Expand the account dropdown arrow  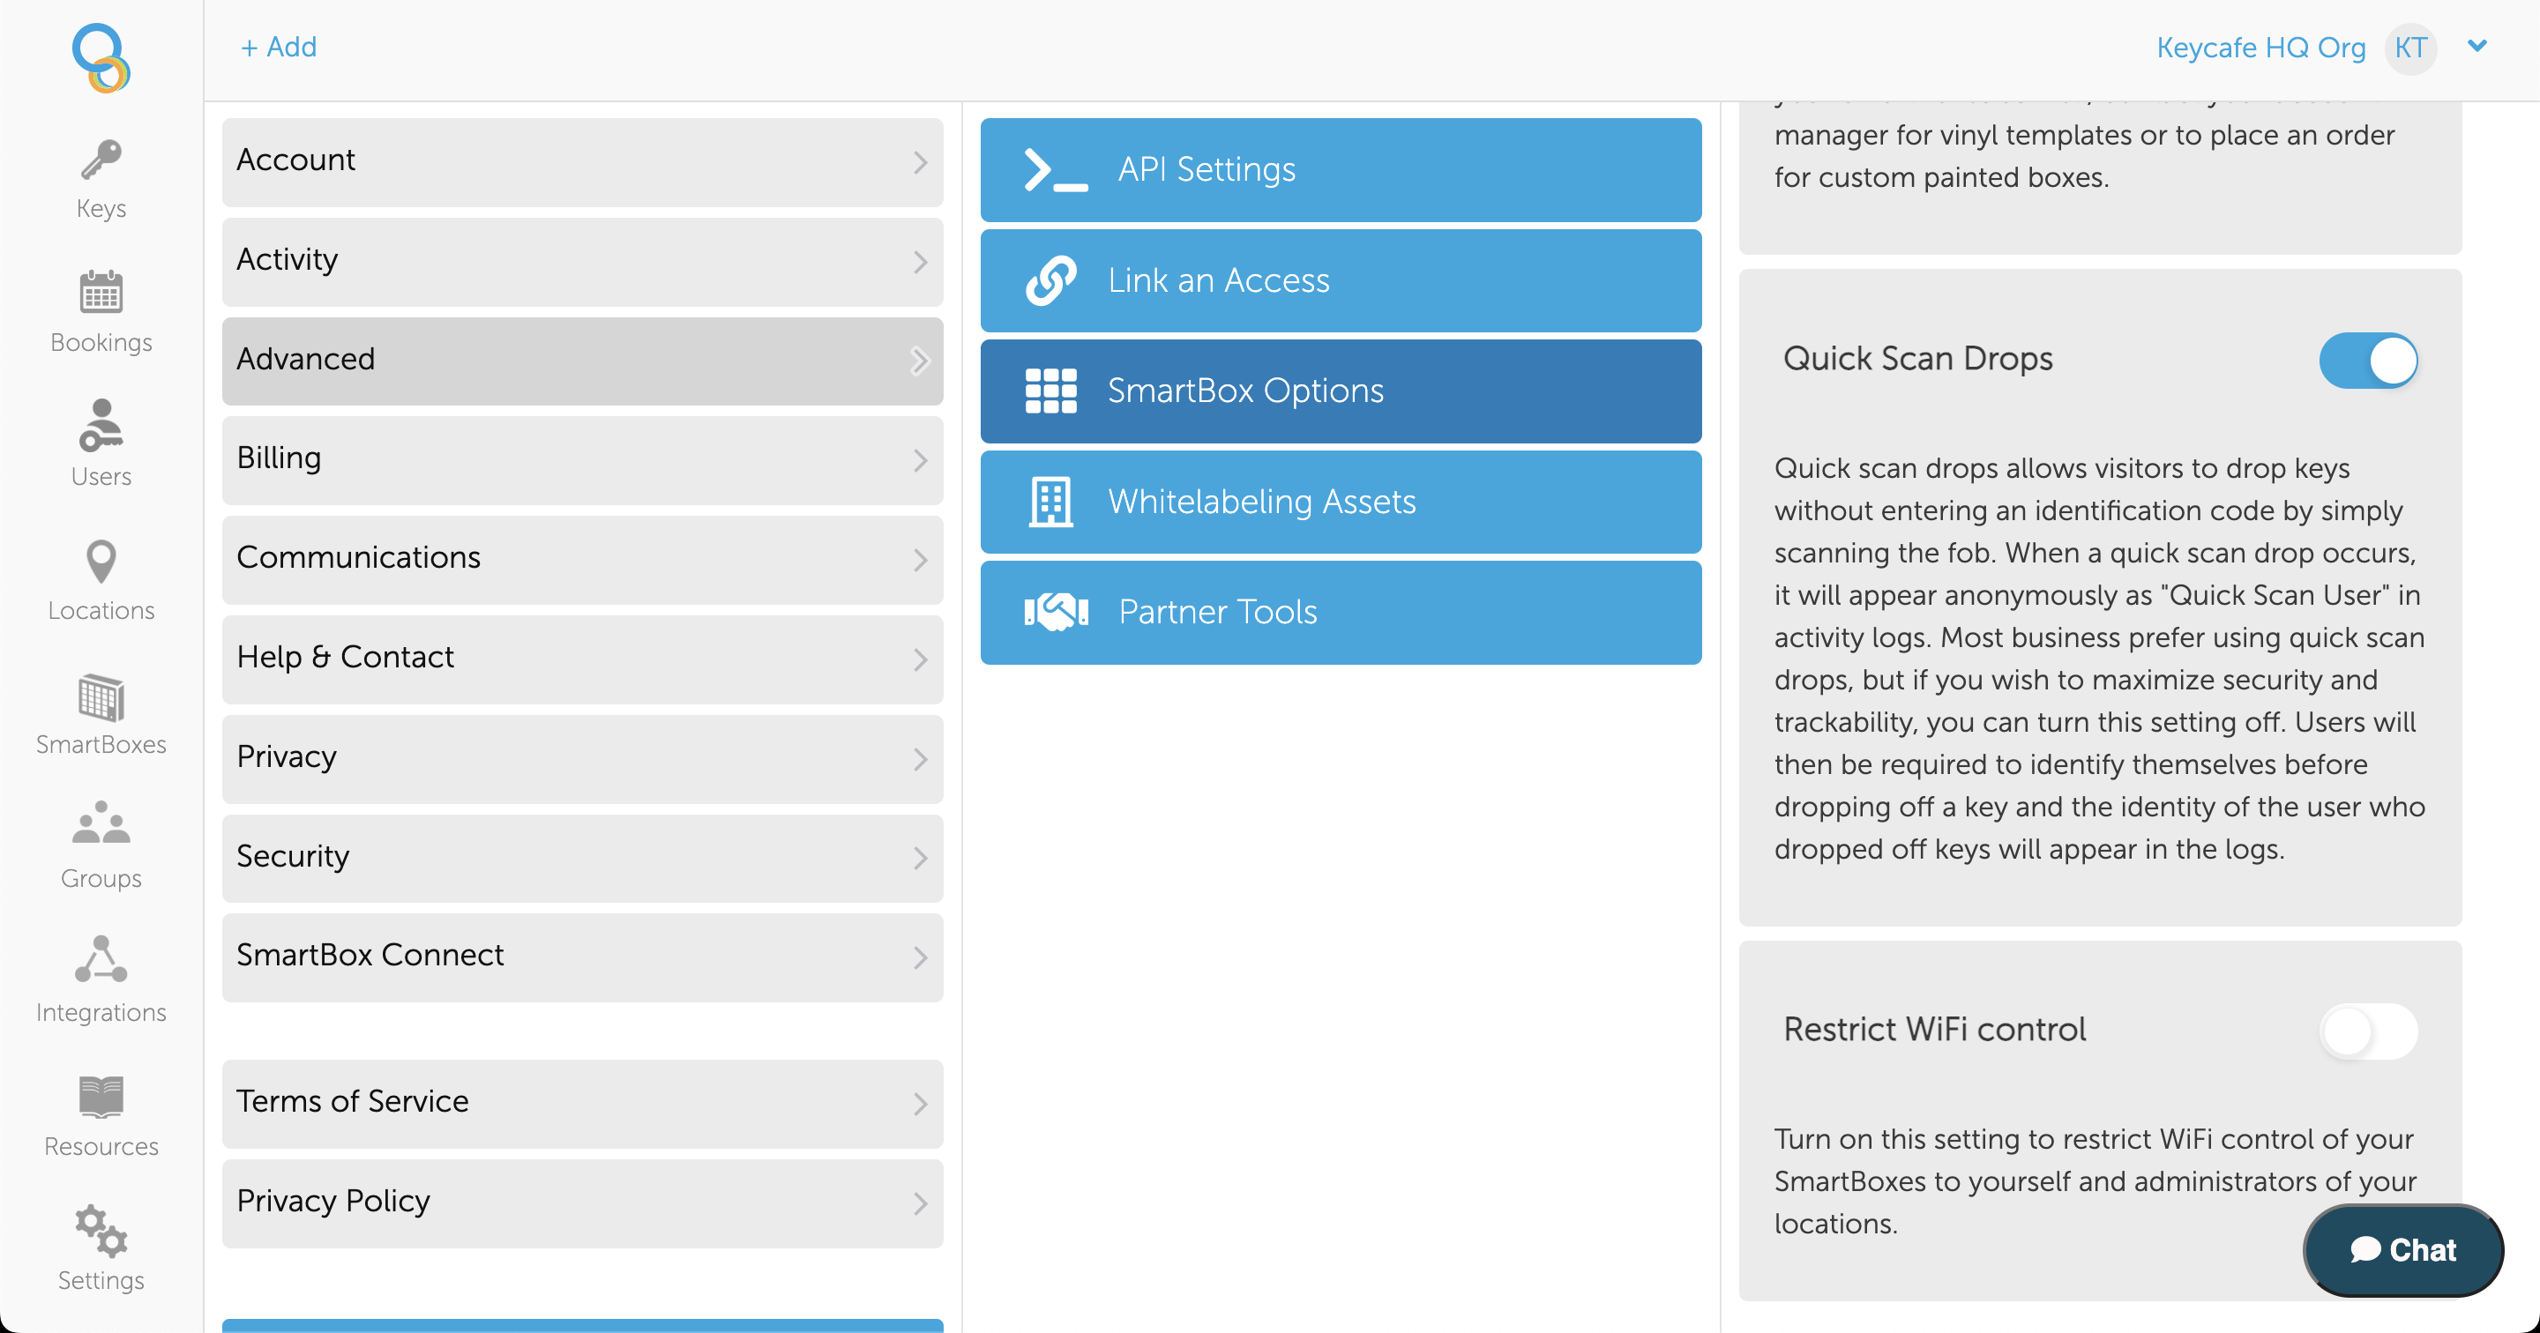2476,45
